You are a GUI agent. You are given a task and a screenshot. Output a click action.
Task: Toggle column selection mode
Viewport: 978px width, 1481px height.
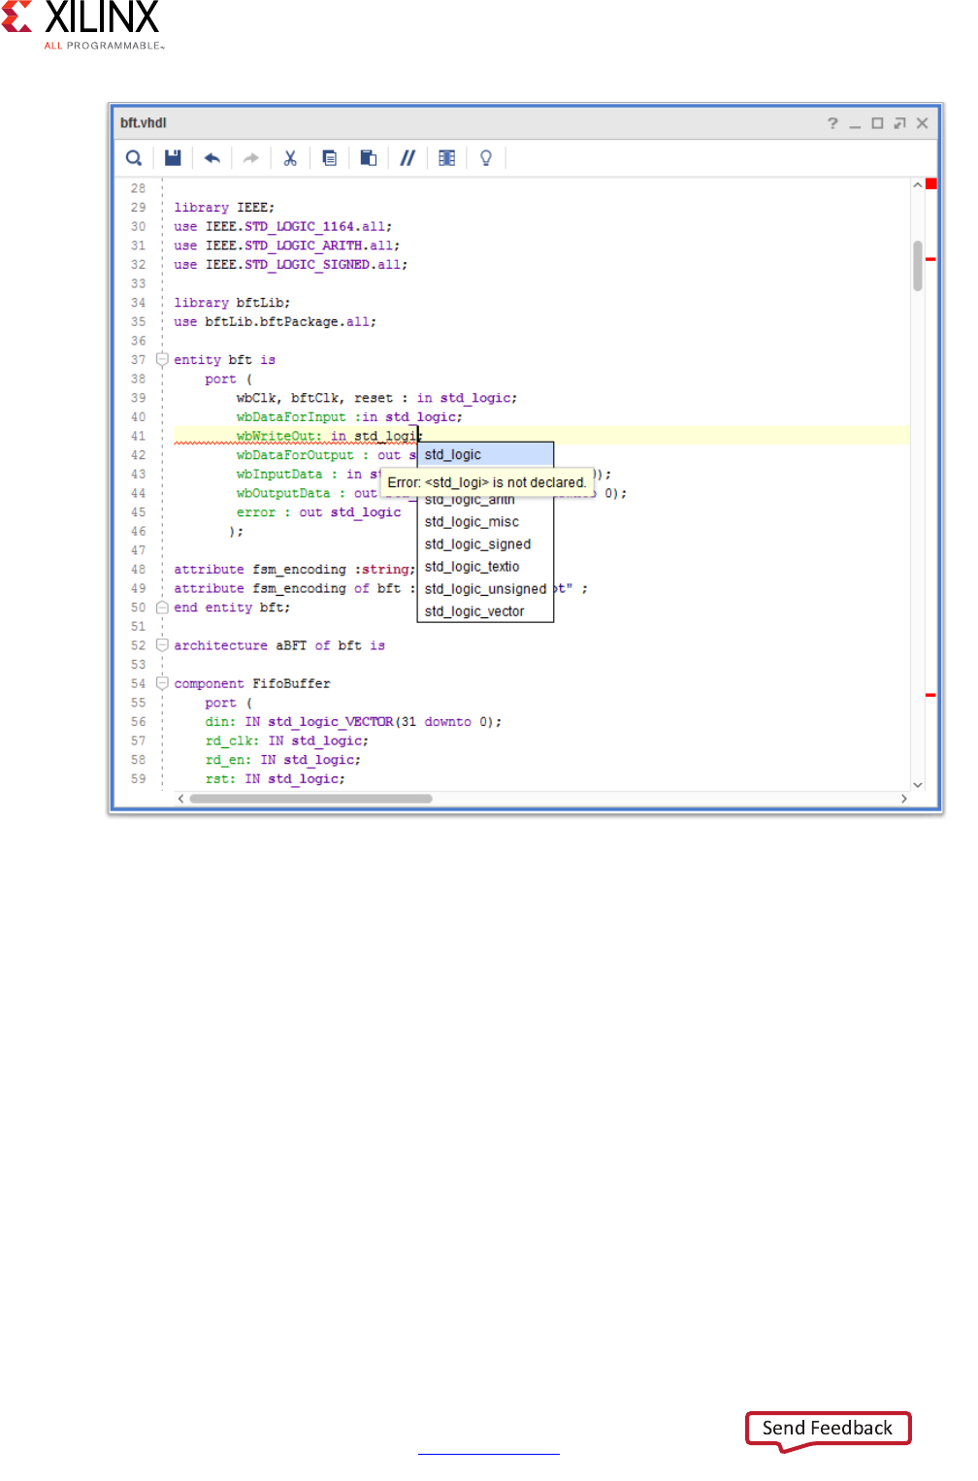pyautogui.click(x=446, y=158)
